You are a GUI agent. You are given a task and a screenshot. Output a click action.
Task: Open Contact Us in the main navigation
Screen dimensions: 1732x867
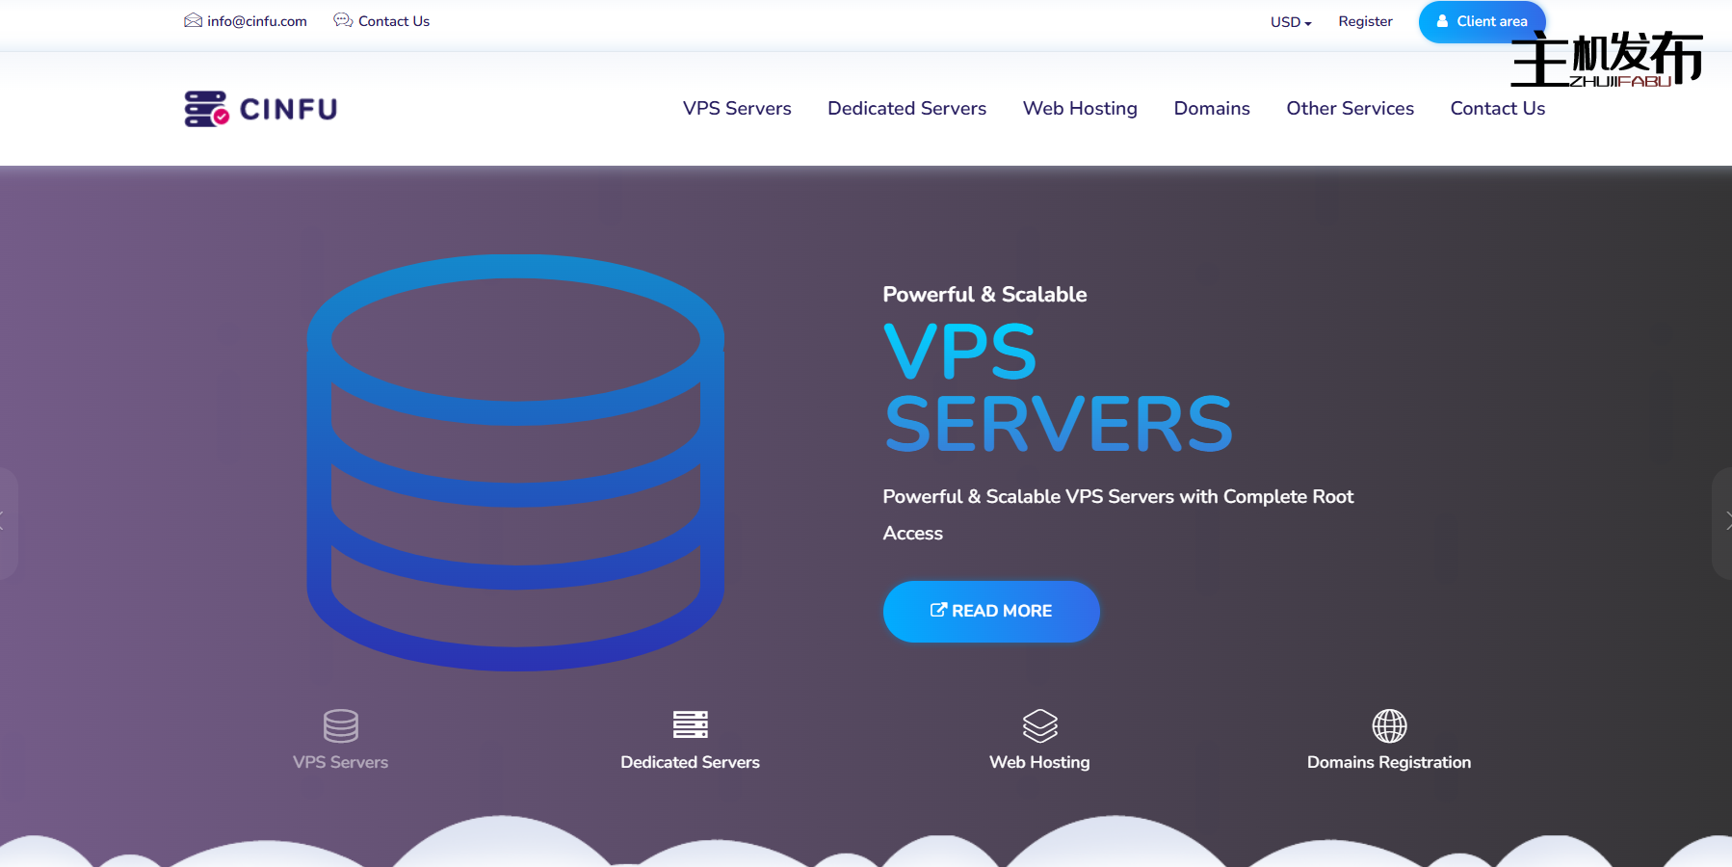pyautogui.click(x=1497, y=109)
